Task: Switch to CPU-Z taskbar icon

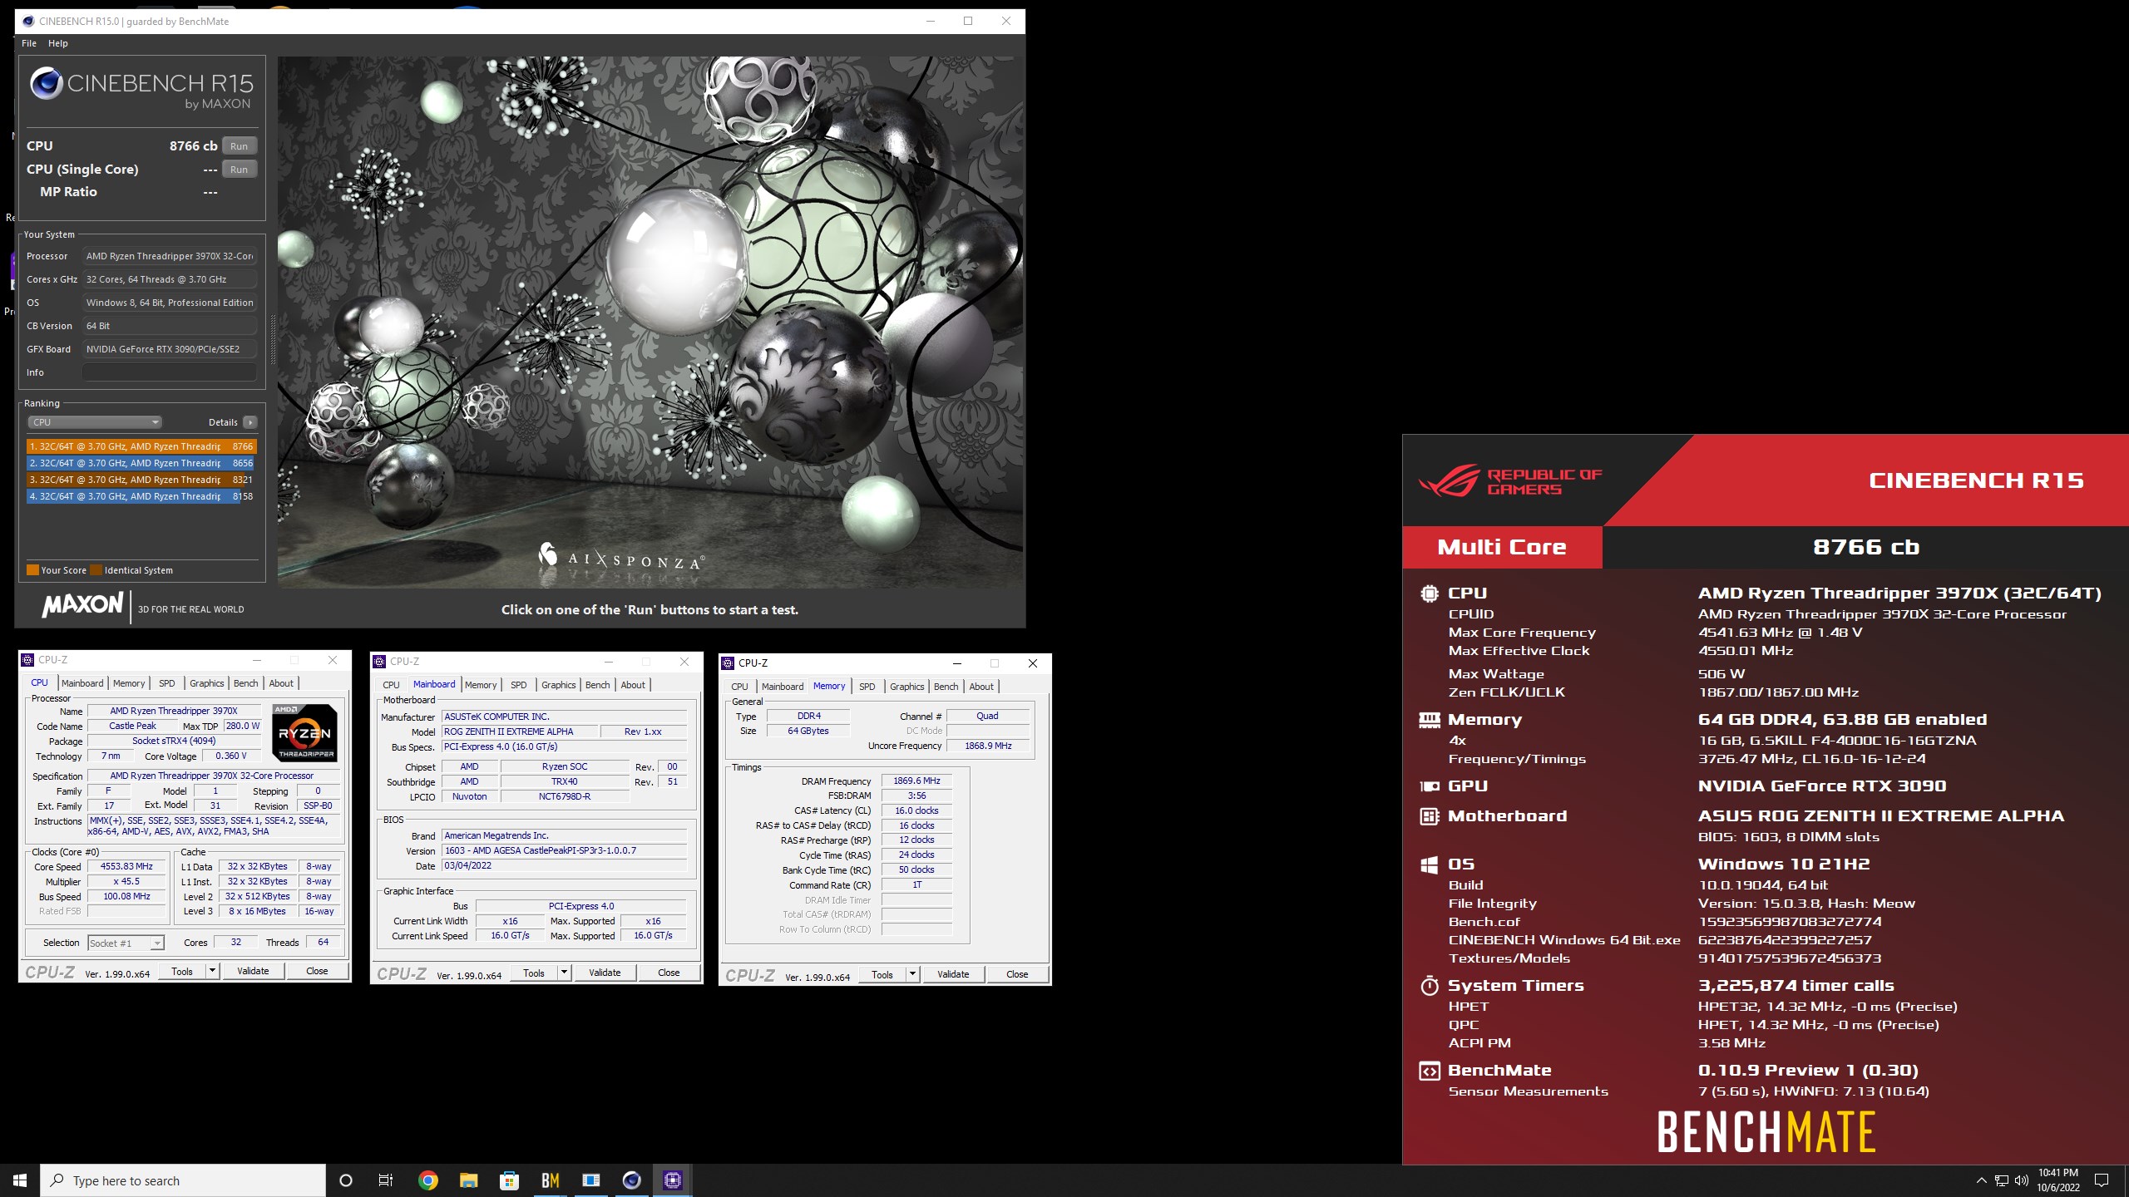Action: coord(672,1180)
